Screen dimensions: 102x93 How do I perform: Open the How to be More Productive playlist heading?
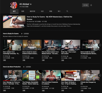coord(12,67)
